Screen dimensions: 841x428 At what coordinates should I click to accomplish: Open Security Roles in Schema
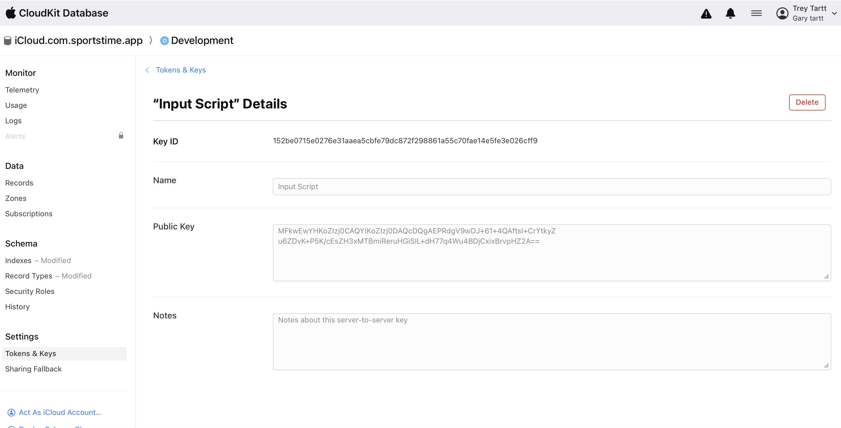30,291
